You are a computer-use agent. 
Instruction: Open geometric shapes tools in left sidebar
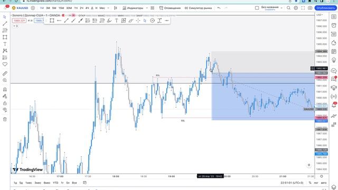pos(5,37)
